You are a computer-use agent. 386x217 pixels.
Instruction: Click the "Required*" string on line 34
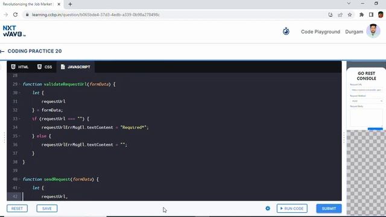tap(133, 127)
